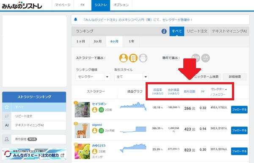
Task: Open the マイページ tab
Action: coord(63,5)
